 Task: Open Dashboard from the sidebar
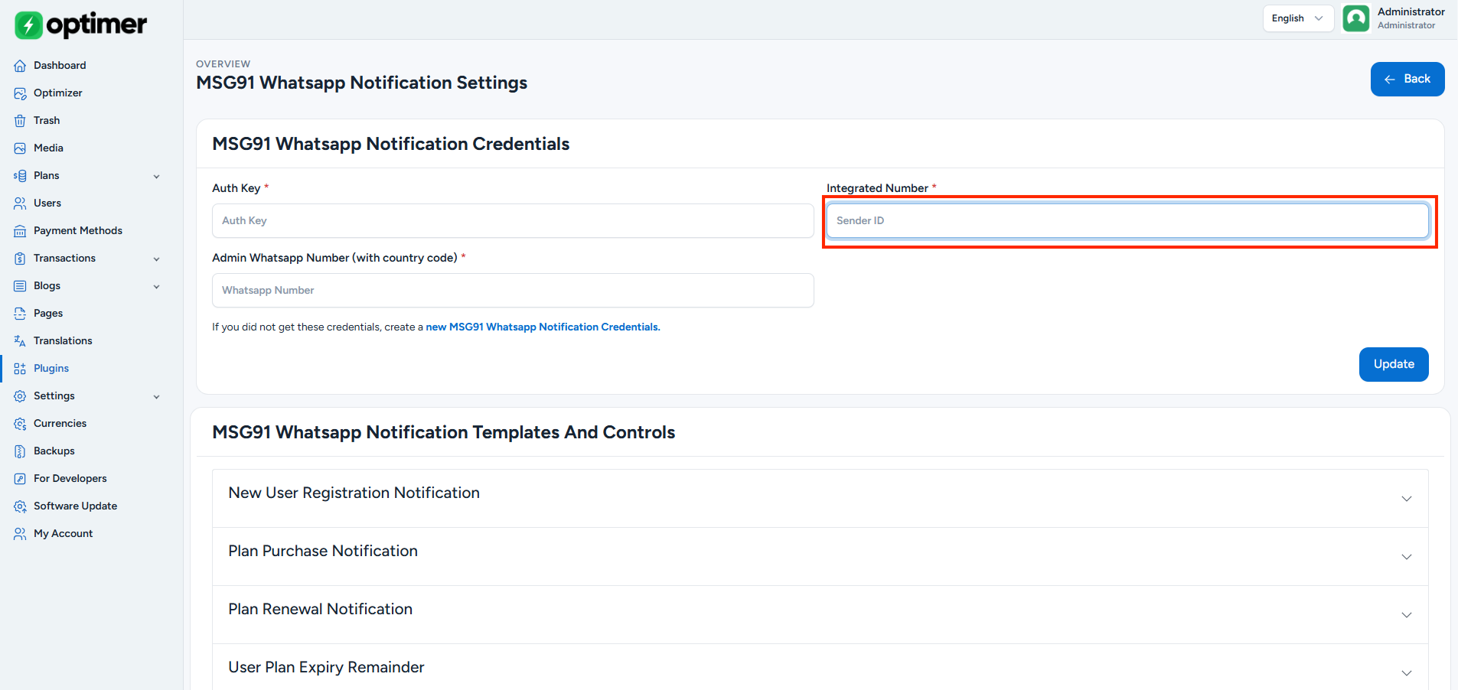pyautogui.click(x=60, y=66)
